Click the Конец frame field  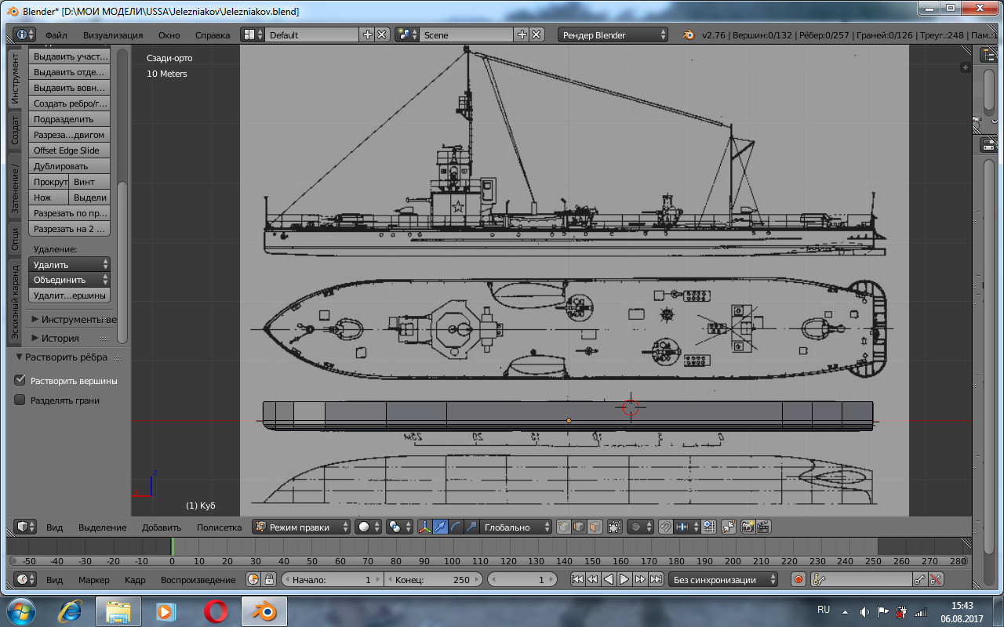(x=432, y=580)
